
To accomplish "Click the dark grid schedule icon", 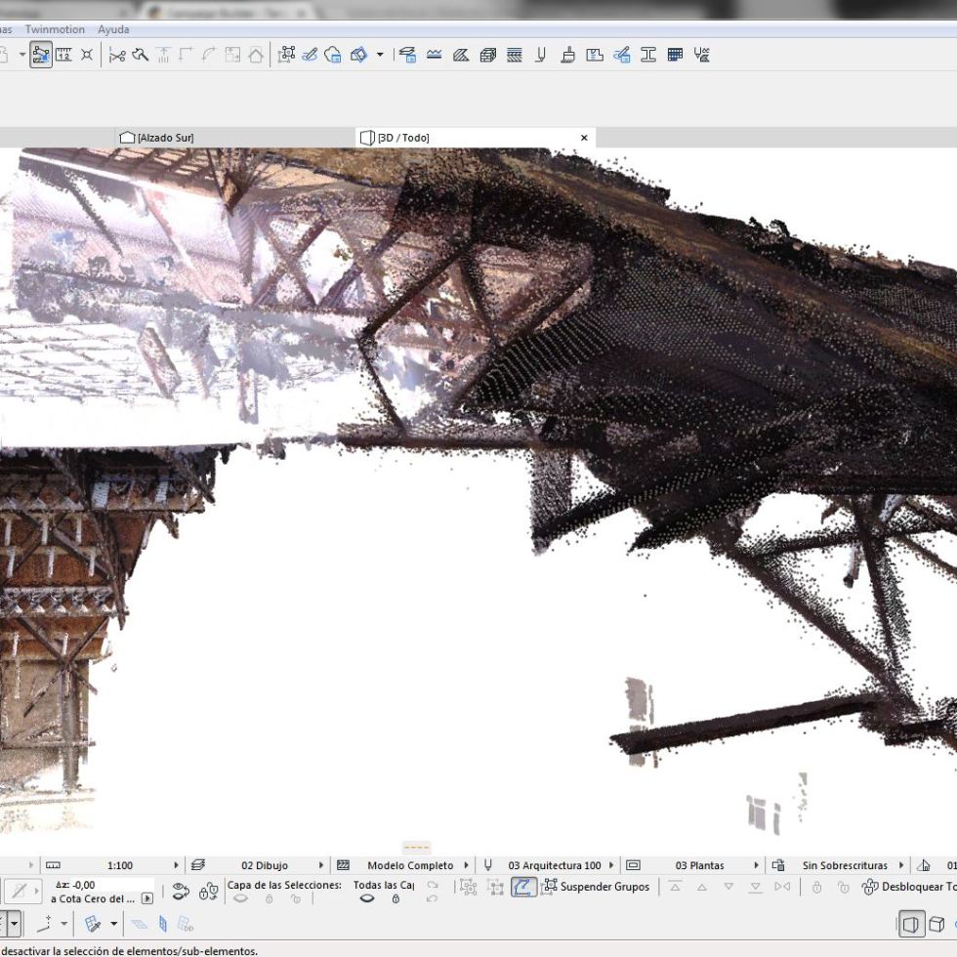I will click(x=675, y=55).
